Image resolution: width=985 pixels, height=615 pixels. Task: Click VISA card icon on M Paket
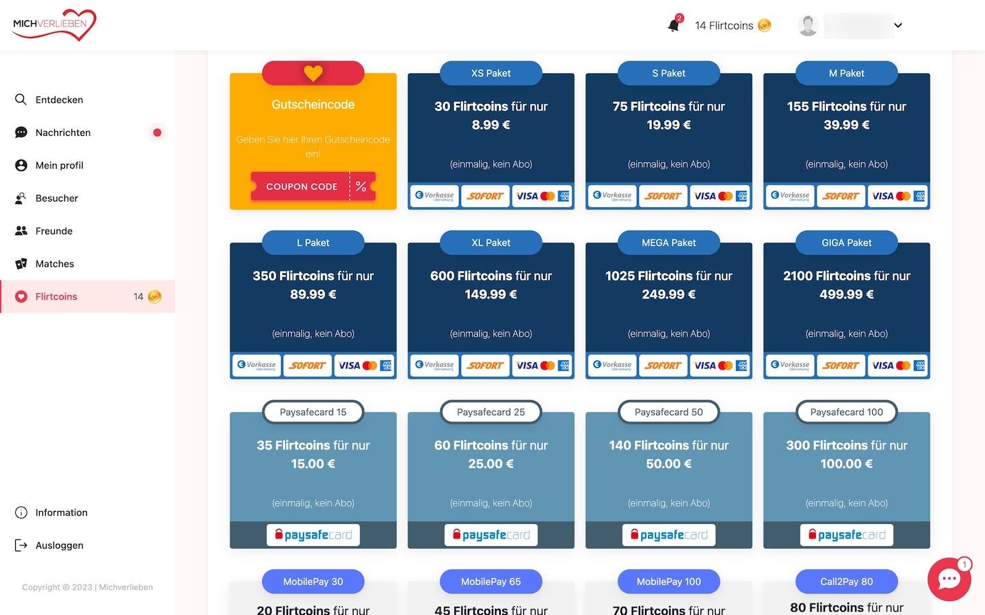pos(898,196)
